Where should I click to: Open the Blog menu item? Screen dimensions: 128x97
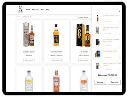click(x=48, y=10)
